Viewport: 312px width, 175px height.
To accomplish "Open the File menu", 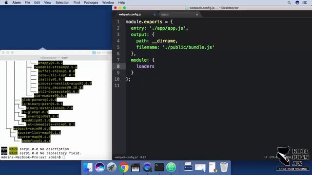I will pos(27,2).
